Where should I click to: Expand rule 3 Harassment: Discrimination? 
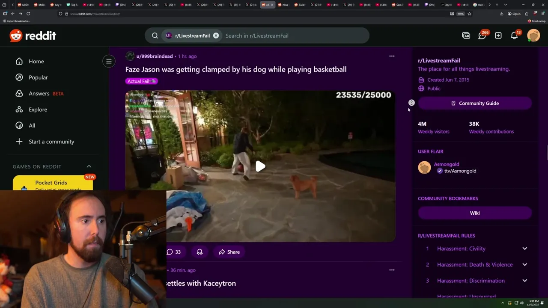coord(524,281)
